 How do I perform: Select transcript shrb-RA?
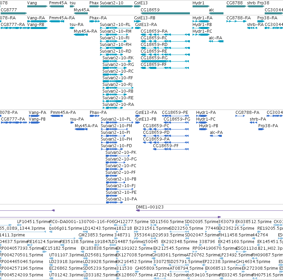(x=252, y=28)
